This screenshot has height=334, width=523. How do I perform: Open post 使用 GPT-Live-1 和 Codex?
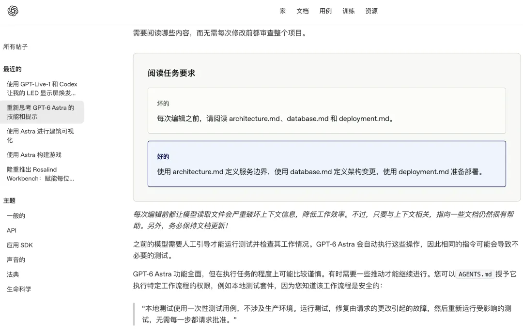pos(42,89)
